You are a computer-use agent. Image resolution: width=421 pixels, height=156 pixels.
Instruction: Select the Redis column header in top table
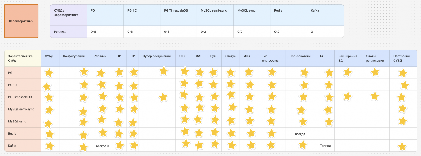289,15
